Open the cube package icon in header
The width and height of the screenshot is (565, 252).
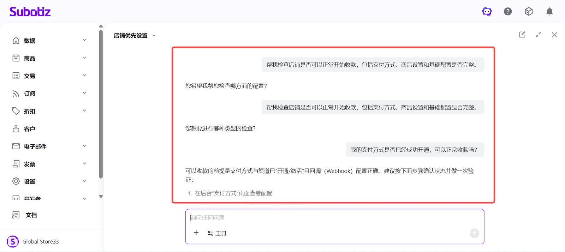coord(529,12)
